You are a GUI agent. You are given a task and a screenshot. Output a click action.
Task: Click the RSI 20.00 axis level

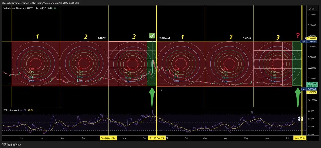pyautogui.click(x=311, y=135)
